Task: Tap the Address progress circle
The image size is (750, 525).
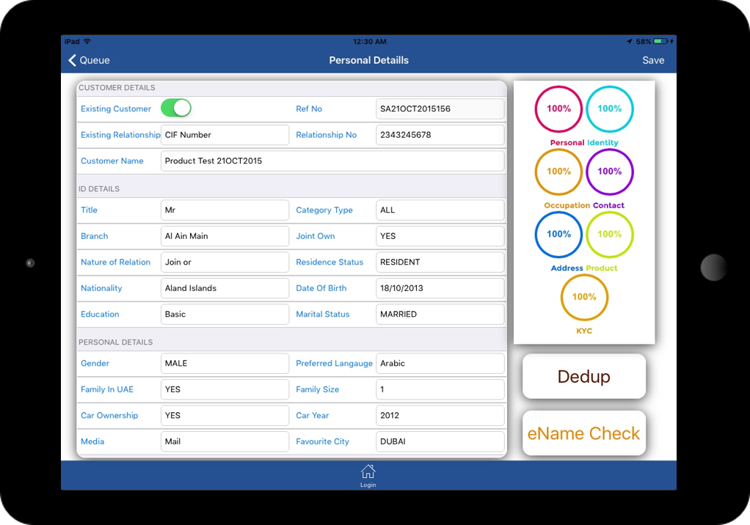Action: tap(558, 235)
